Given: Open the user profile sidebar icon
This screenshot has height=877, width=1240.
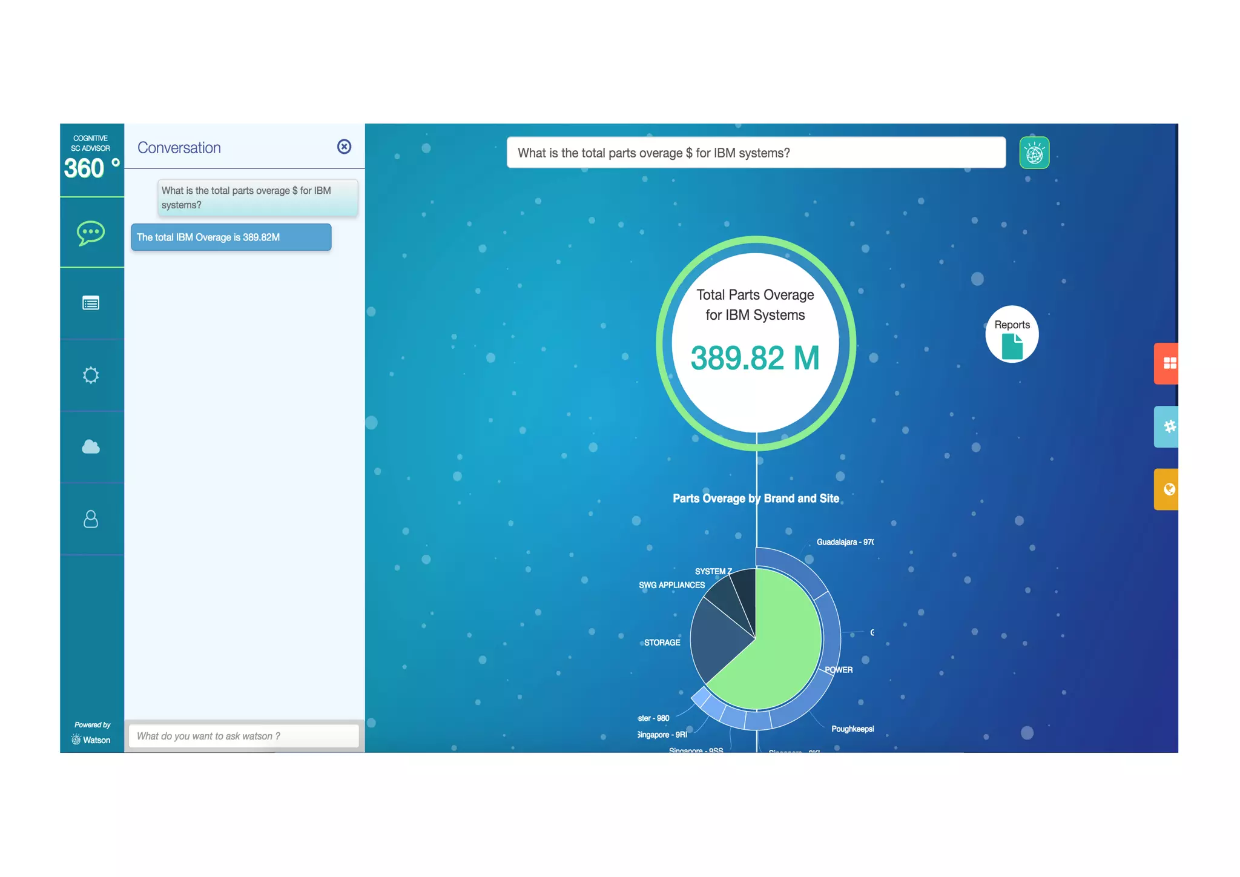Looking at the screenshot, I should [91, 519].
